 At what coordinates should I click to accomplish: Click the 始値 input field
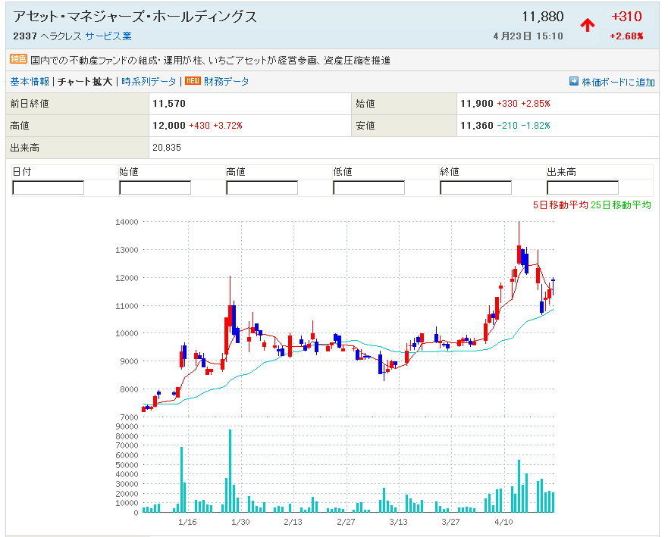(x=155, y=188)
